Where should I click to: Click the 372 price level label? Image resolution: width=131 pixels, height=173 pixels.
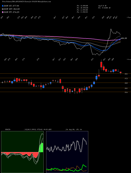tap(126, 79)
